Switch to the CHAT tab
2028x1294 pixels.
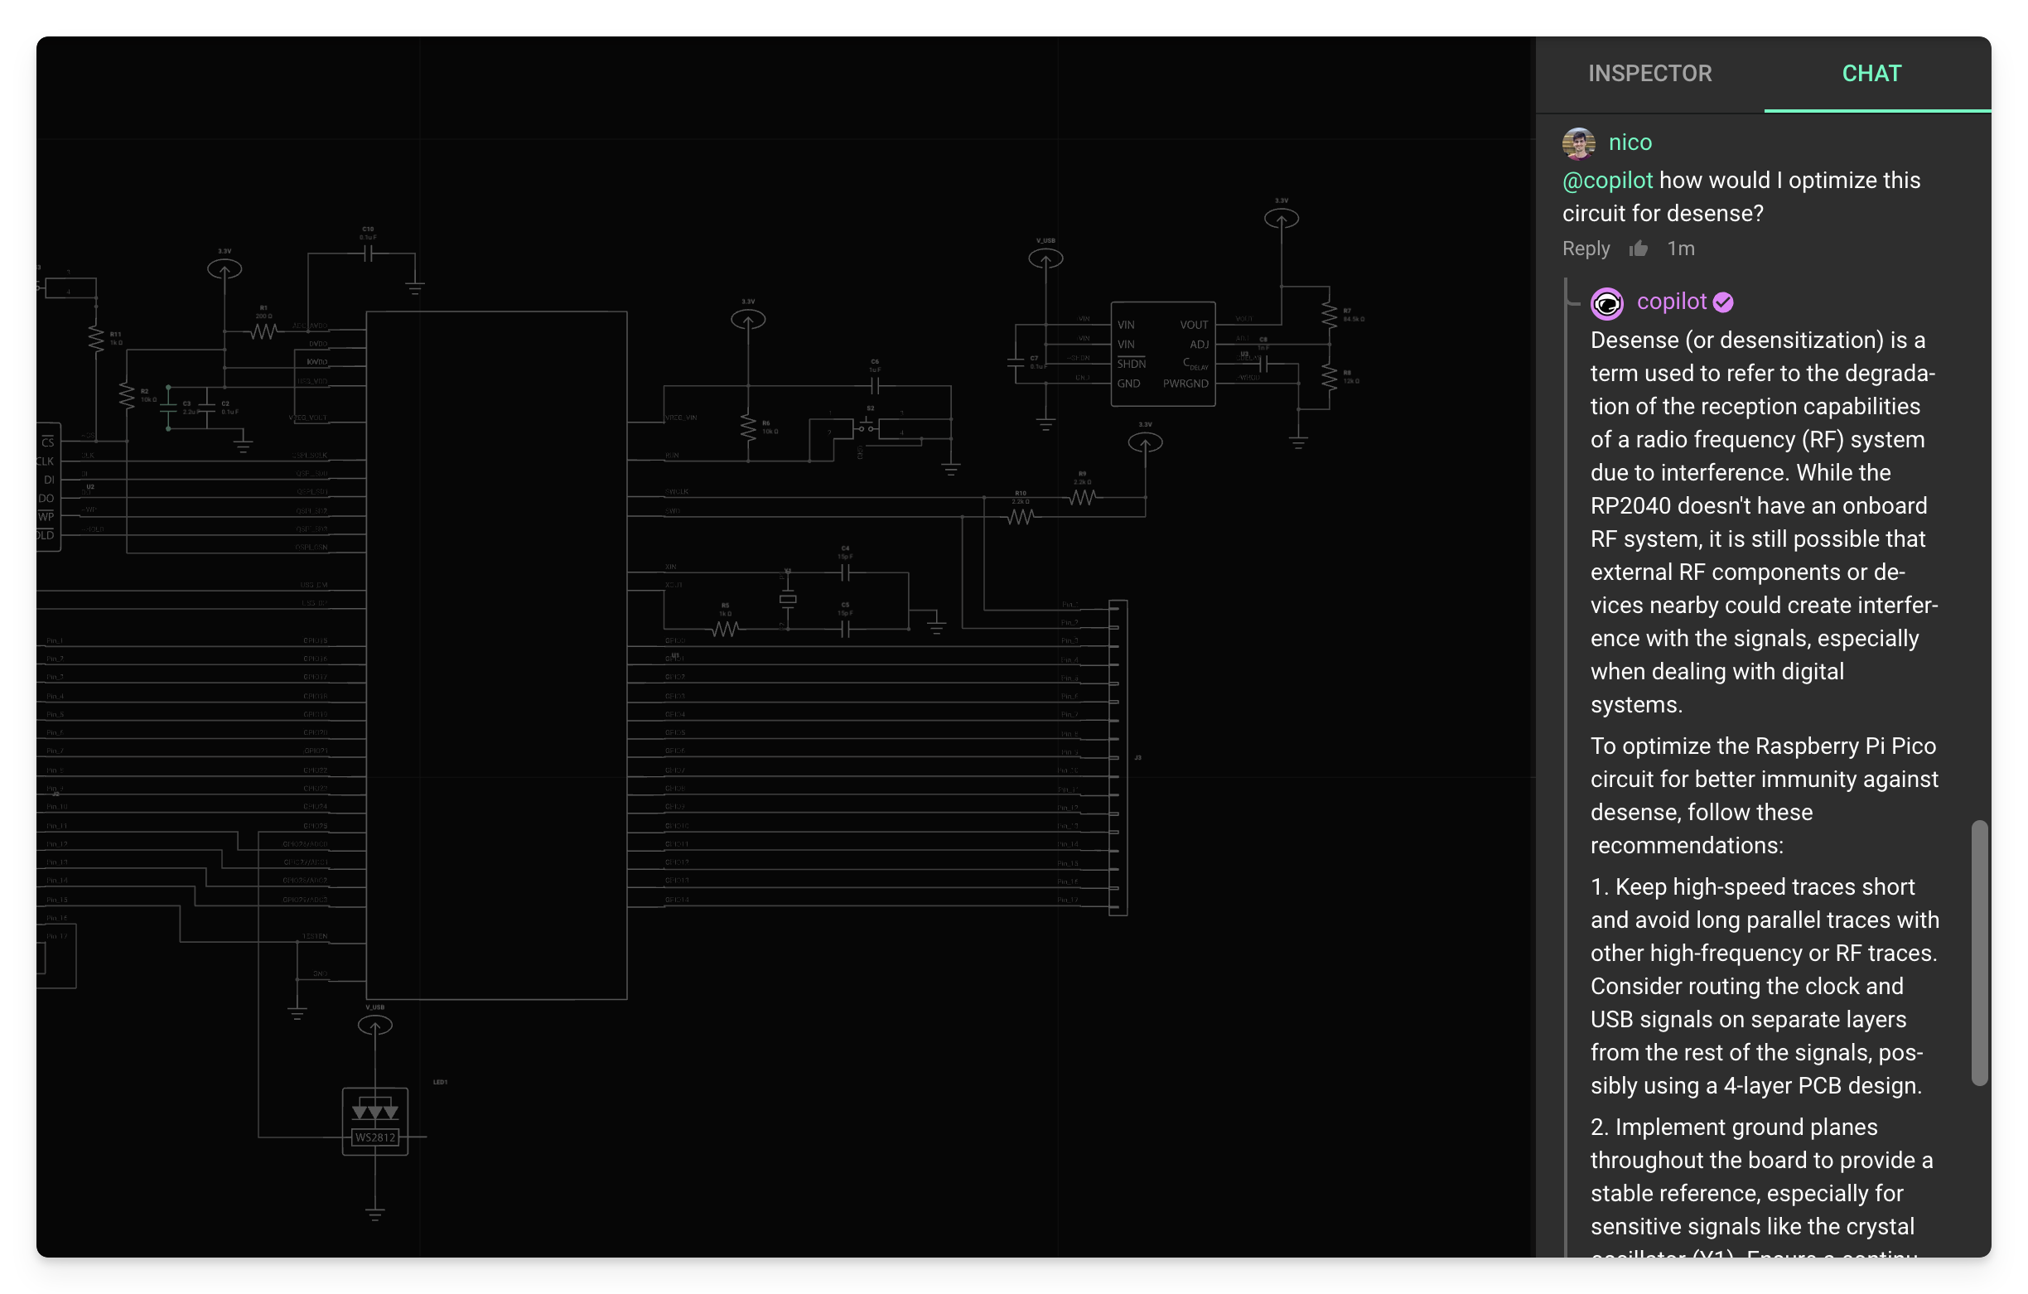click(1871, 73)
